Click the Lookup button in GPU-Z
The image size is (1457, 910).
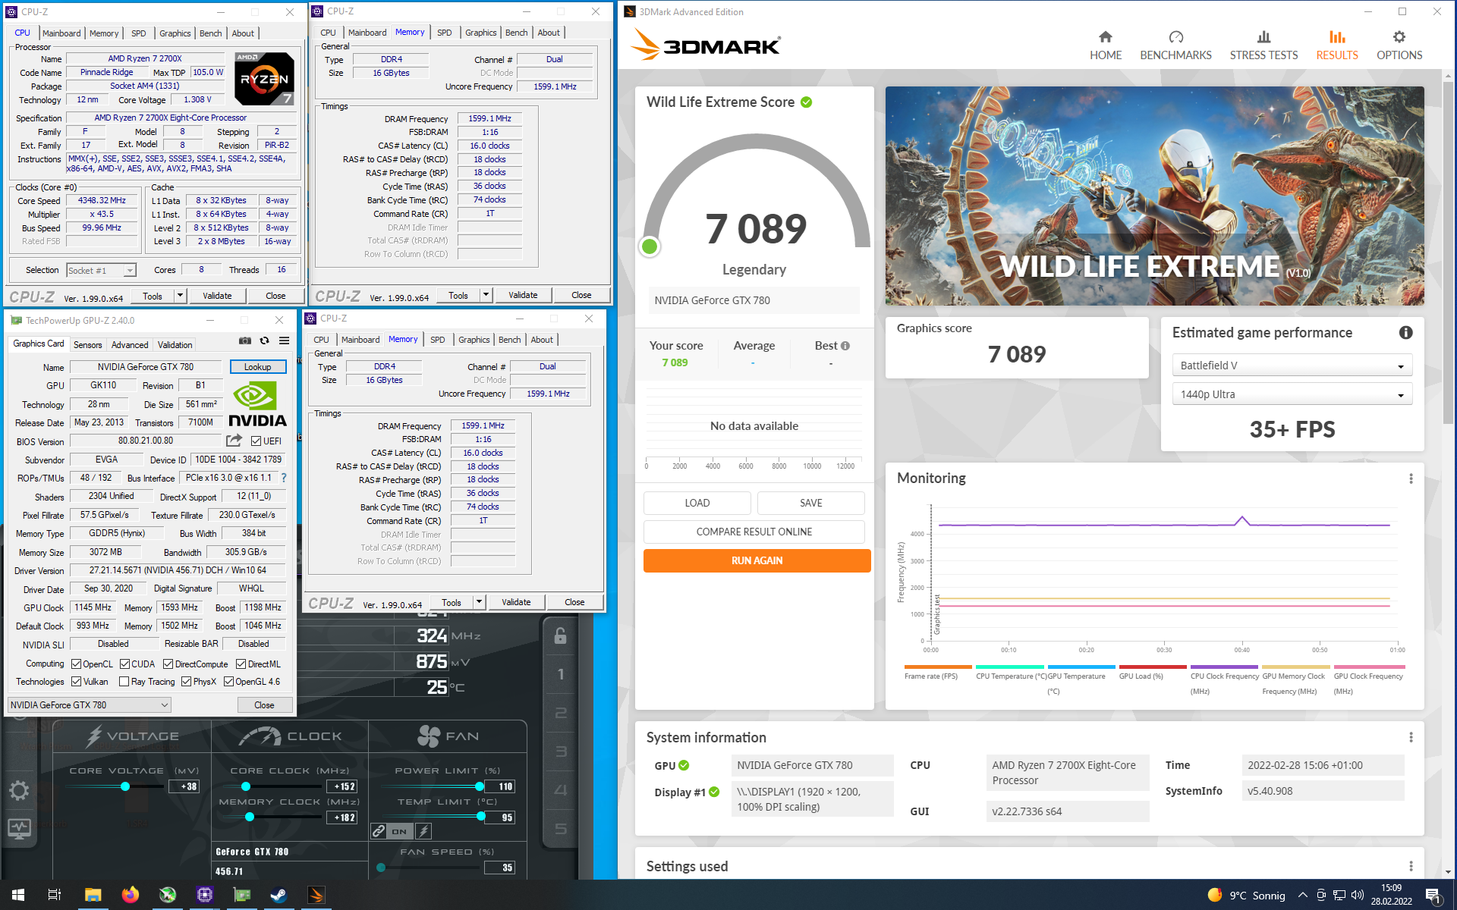pos(257,366)
